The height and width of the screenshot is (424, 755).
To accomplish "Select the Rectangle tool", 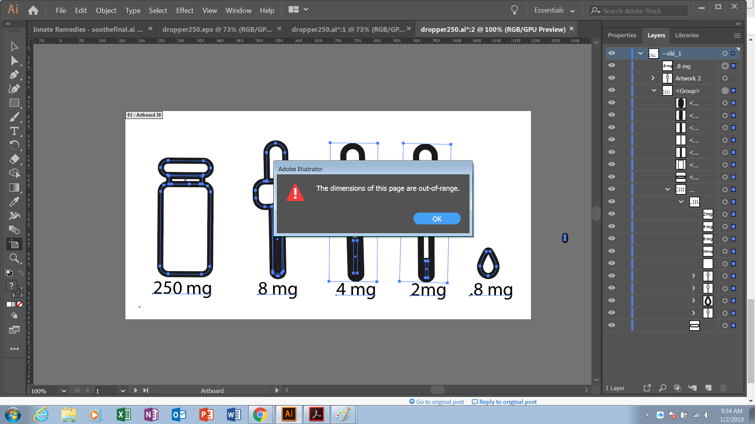I will click(x=14, y=103).
